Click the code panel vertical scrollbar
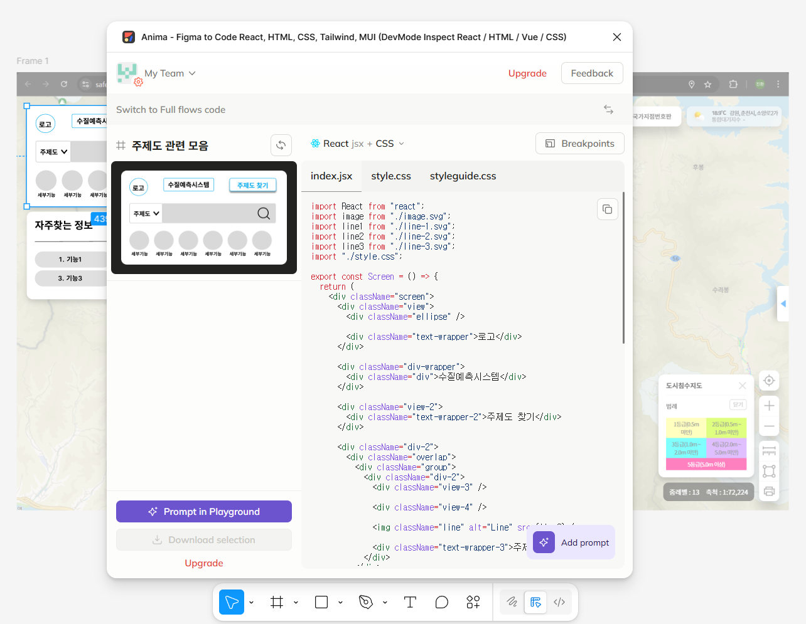 [x=623, y=268]
